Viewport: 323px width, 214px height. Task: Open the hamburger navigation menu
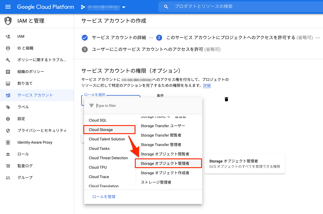8,7
